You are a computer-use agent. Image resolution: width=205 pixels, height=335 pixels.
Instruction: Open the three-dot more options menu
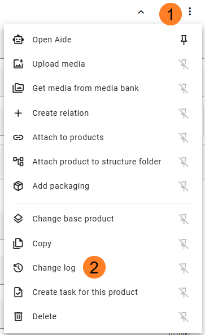click(x=190, y=11)
